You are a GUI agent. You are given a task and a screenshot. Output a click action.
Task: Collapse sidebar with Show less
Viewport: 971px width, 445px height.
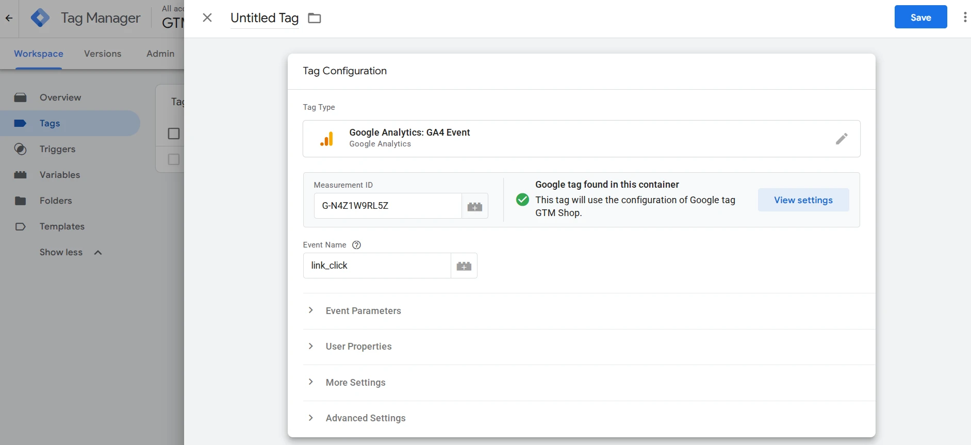pyautogui.click(x=71, y=252)
